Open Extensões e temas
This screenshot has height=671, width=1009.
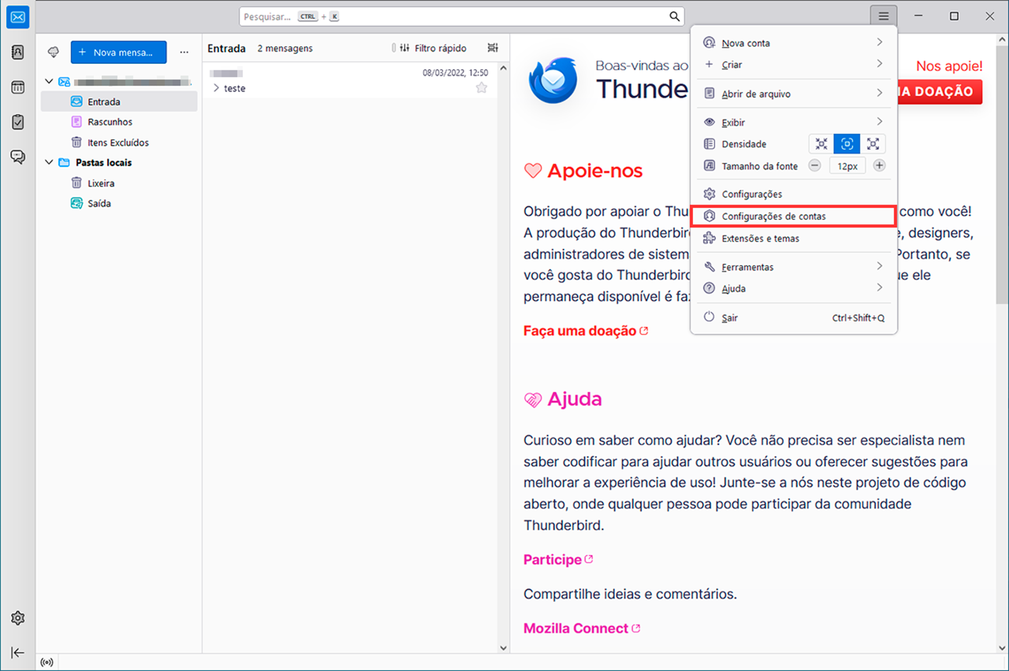(794, 238)
